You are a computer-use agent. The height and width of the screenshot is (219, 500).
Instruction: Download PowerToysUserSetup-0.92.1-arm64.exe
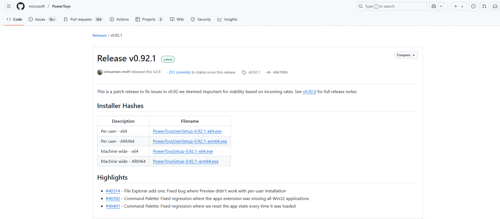[x=190, y=141]
